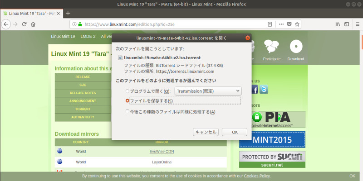Open the Library bookshelf icon
Image resolution: width=363 pixels, height=181 pixels.
point(338,24)
